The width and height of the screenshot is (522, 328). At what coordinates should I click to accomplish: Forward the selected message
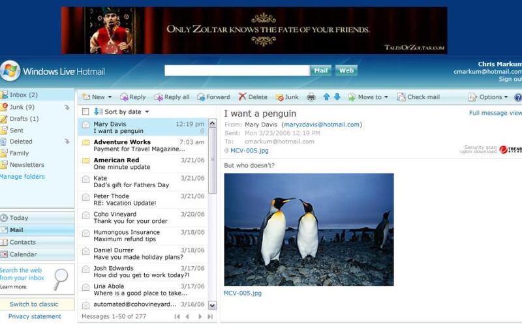pos(213,97)
